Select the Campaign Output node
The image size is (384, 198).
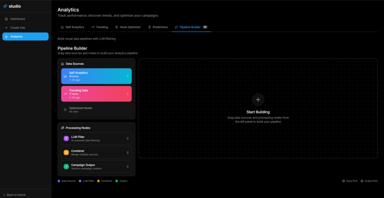pos(96,167)
